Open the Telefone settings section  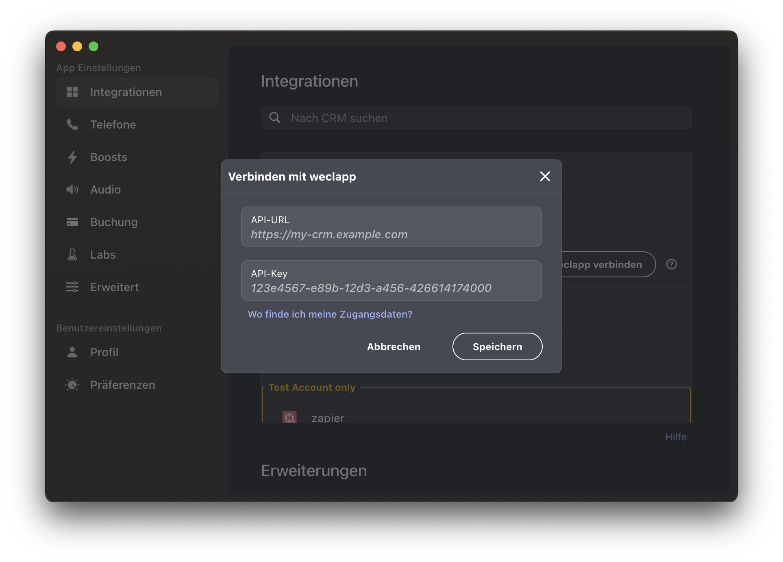tap(137, 124)
